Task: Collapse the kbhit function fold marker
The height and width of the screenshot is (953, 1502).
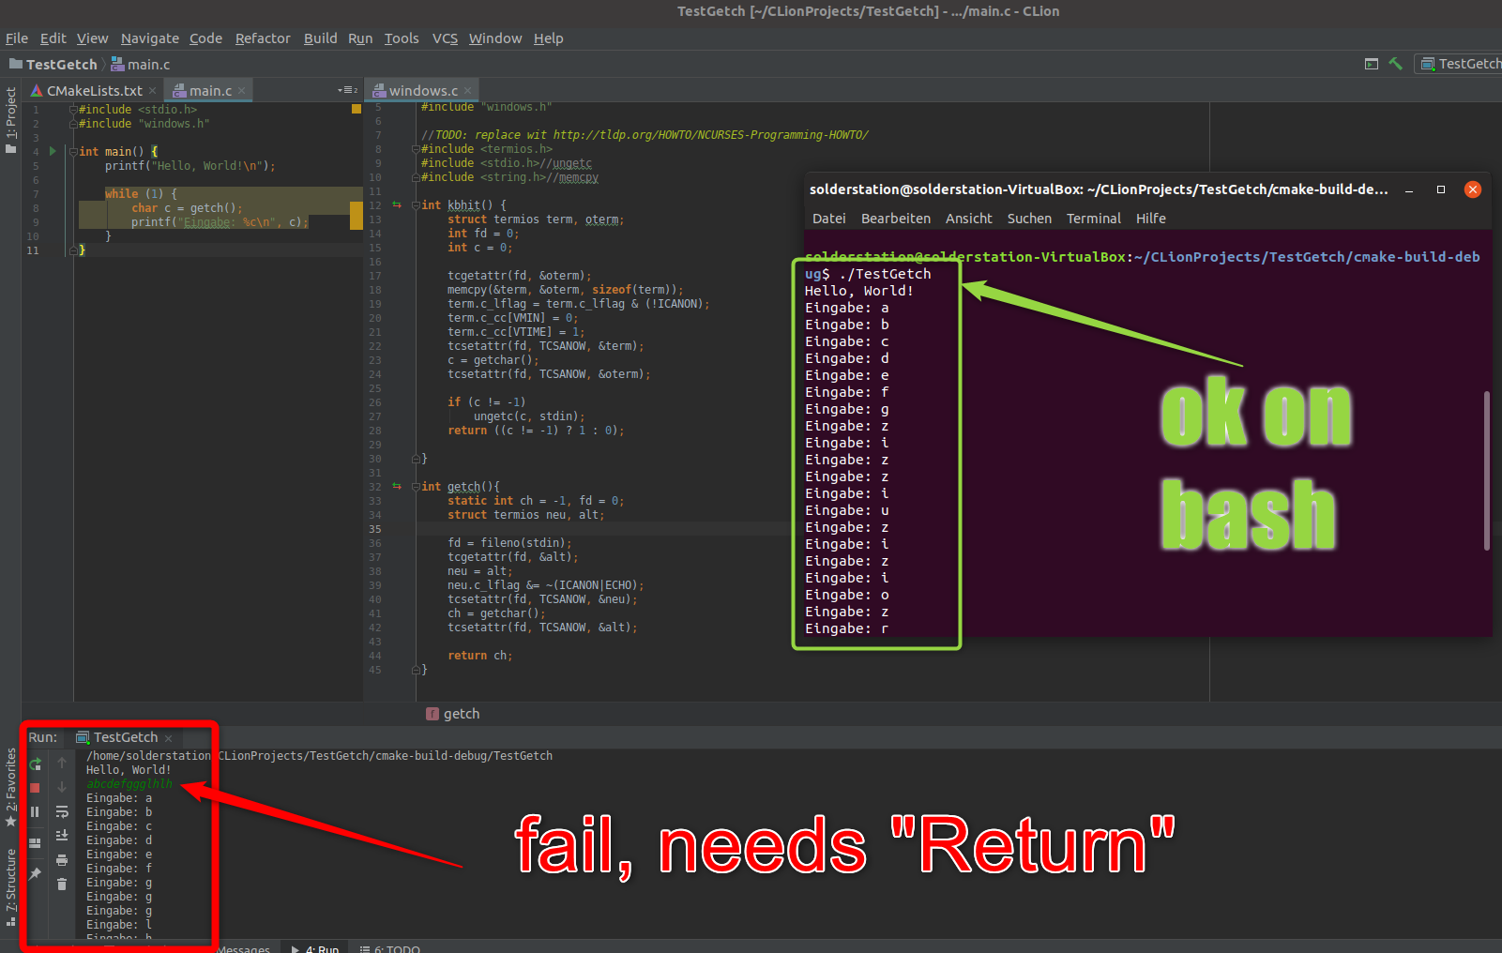Action: point(416,204)
